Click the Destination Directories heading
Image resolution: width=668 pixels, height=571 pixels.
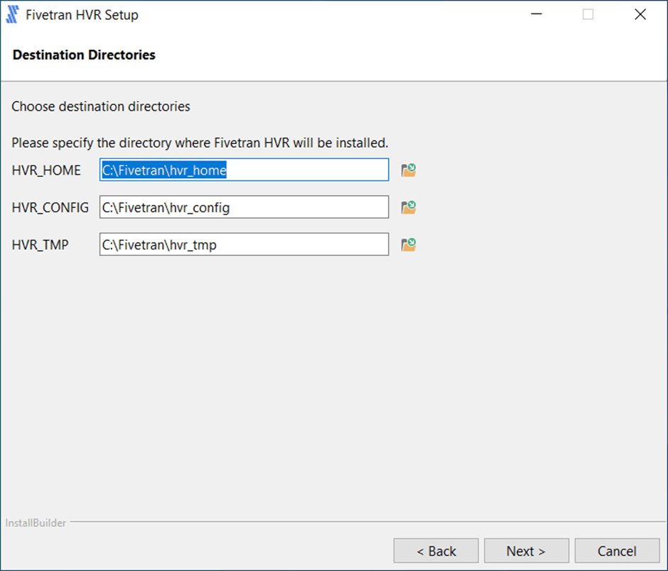click(84, 55)
